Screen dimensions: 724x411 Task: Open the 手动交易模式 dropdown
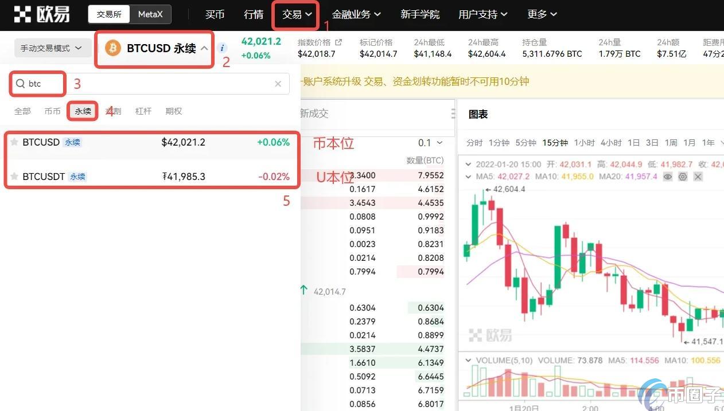coord(52,48)
